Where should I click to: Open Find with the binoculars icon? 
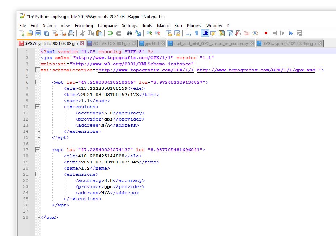(129, 33)
